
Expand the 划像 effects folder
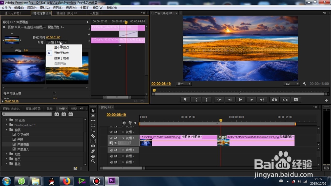pyautogui.click(x=6, y=154)
